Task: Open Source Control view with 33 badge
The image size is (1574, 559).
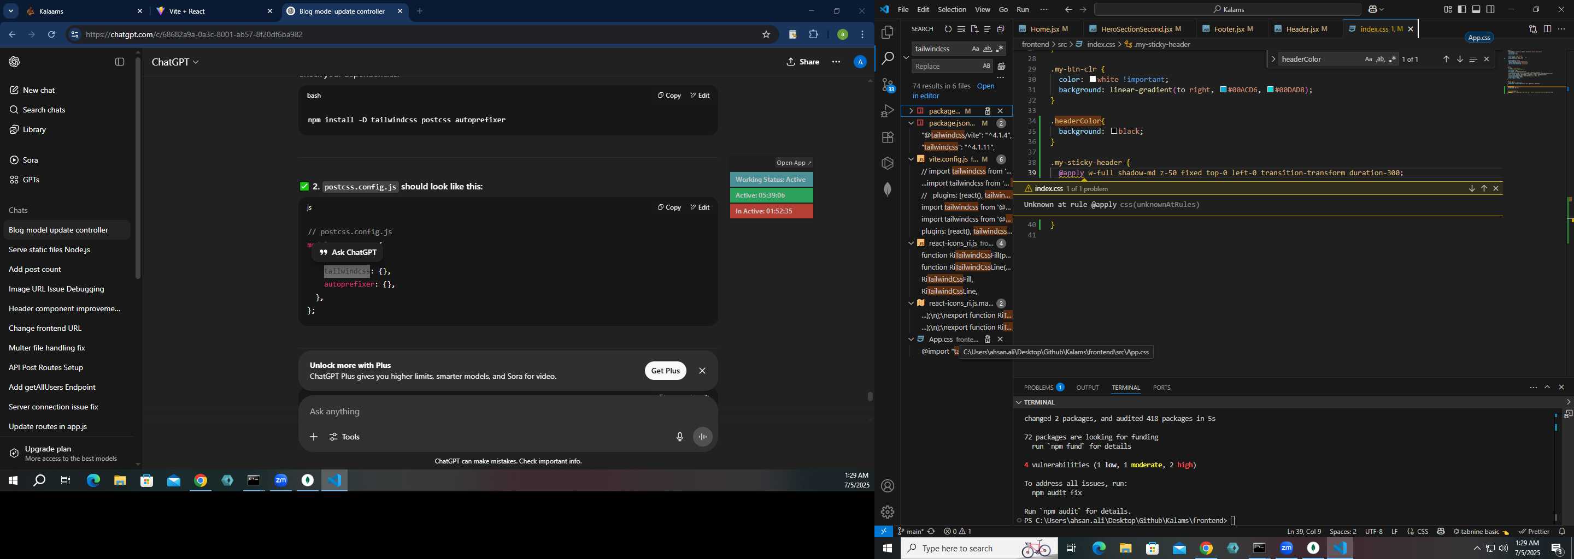Action: pyautogui.click(x=887, y=86)
